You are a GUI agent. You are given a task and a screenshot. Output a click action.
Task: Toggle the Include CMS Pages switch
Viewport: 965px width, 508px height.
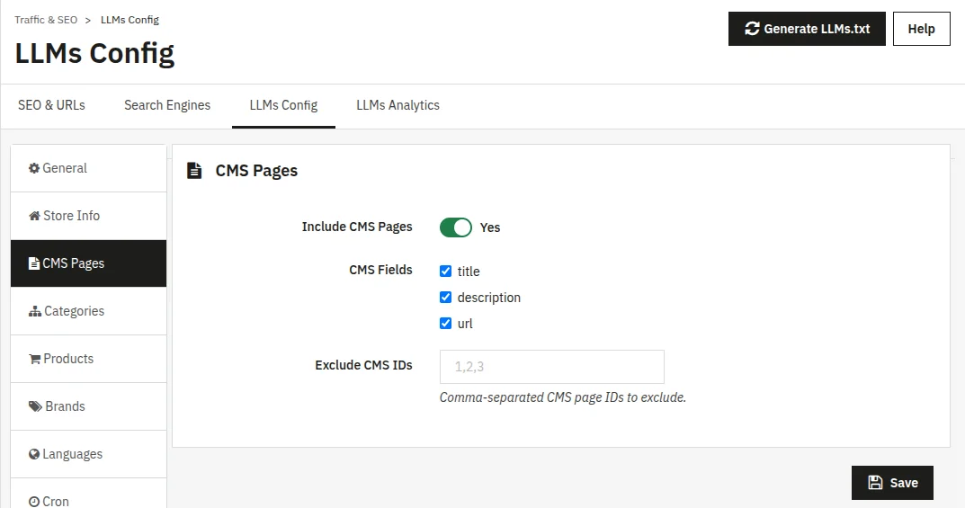tap(456, 227)
